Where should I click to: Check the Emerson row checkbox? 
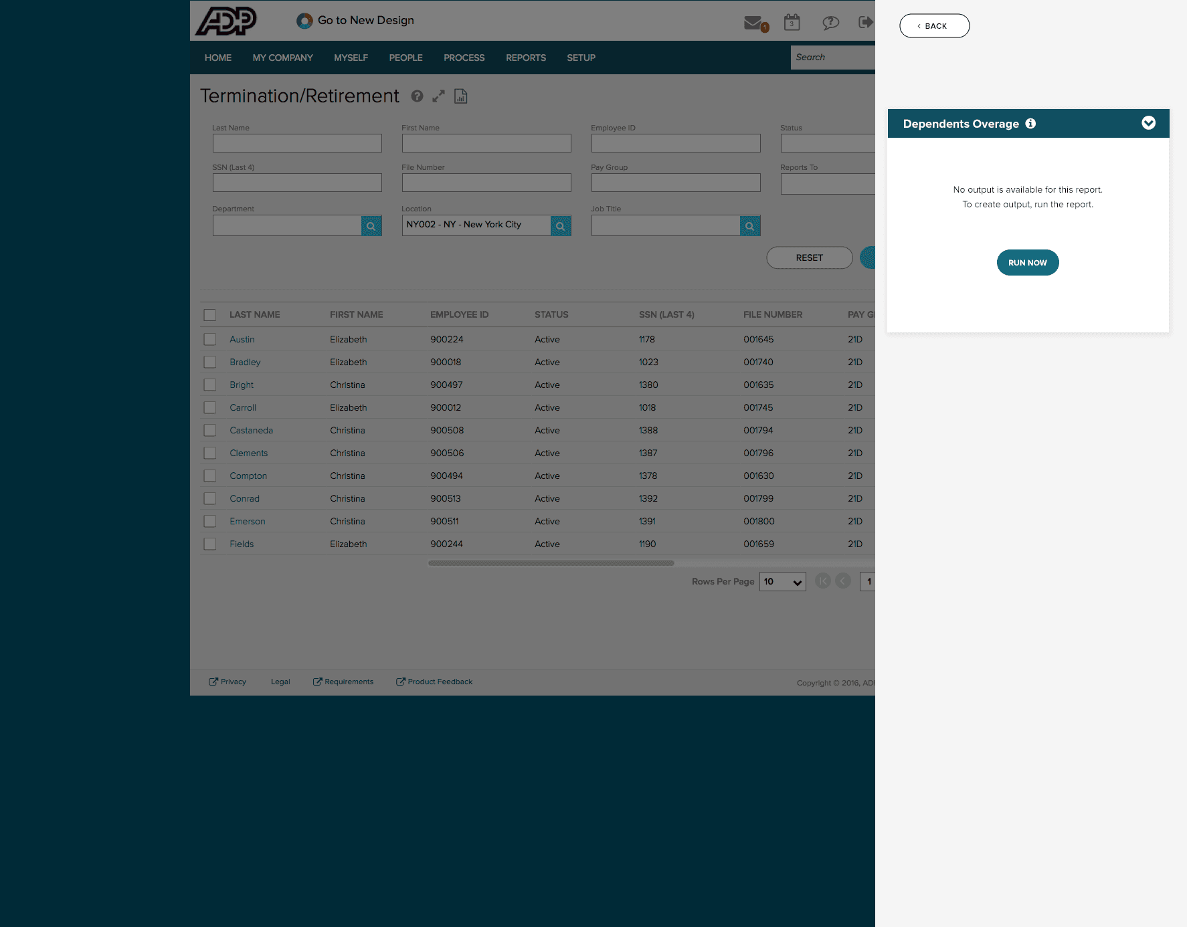pos(210,521)
